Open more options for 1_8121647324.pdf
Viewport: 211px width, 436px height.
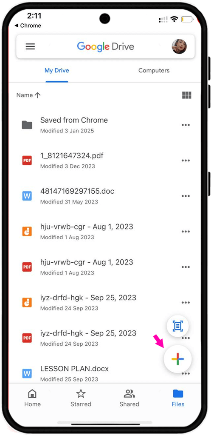pyautogui.click(x=186, y=161)
